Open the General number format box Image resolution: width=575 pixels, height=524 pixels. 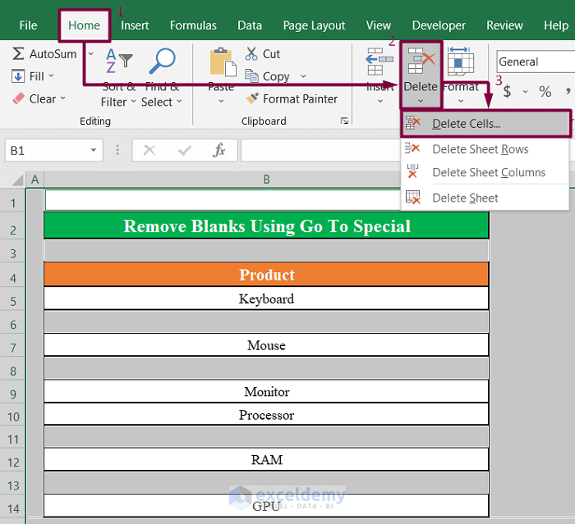click(x=536, y=62)
